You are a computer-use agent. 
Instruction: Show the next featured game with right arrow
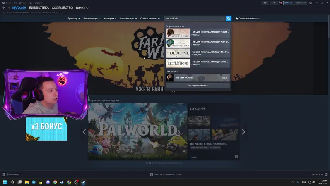coord(243,132)
